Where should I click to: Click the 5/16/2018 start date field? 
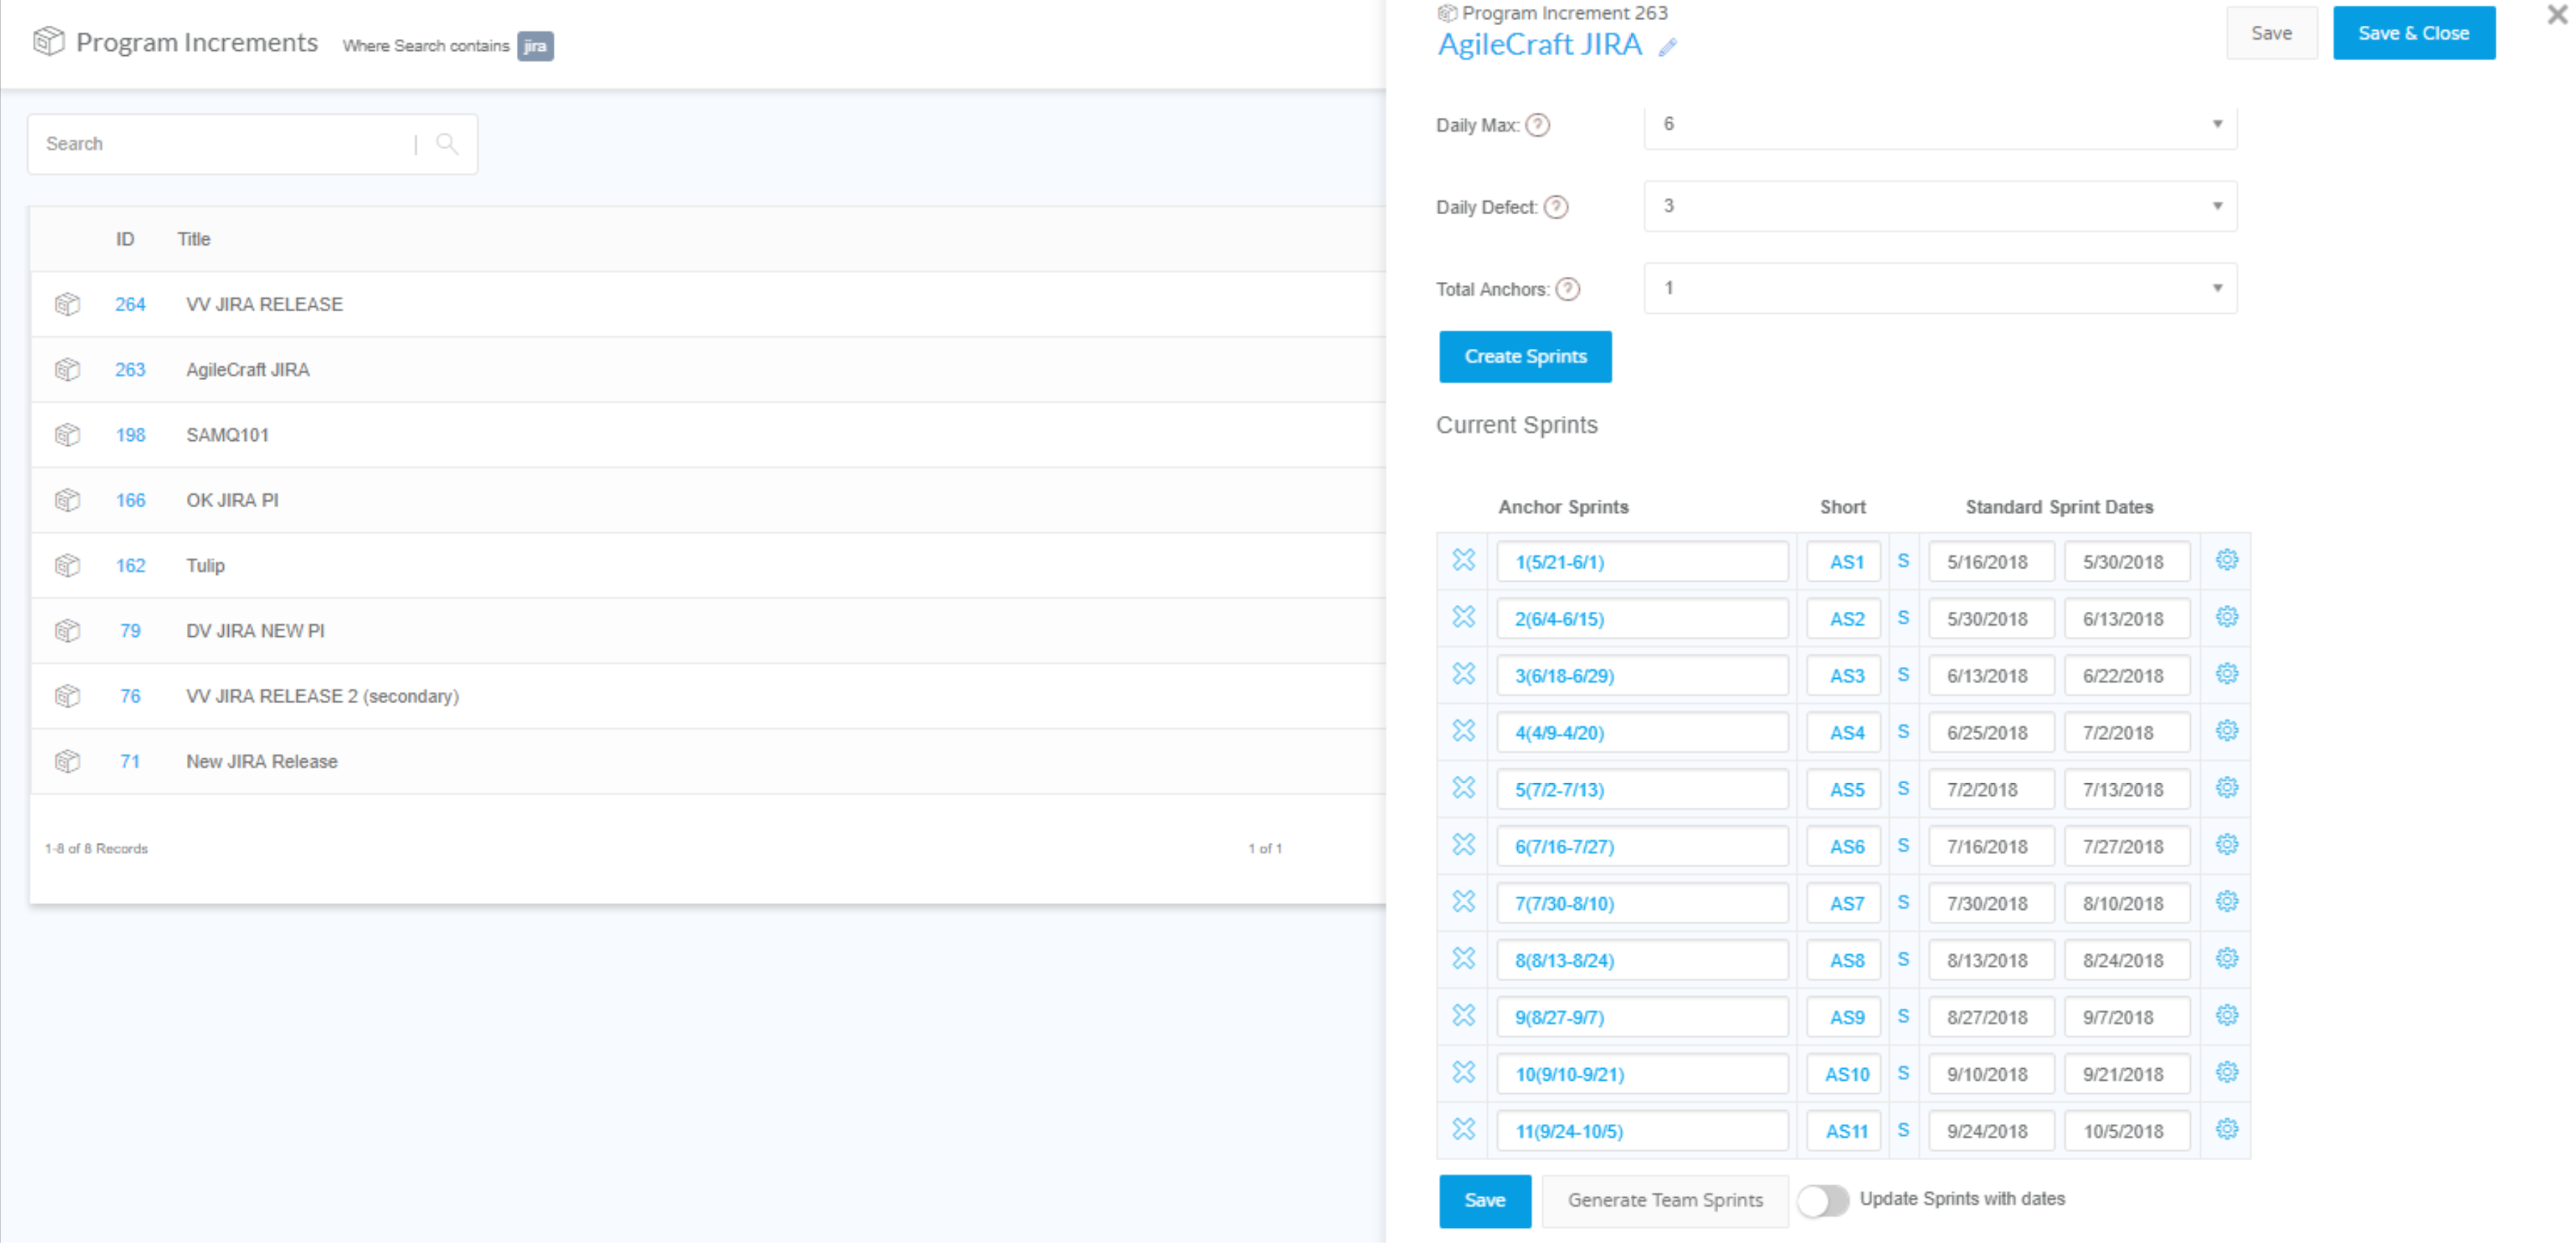[1991, 561]
